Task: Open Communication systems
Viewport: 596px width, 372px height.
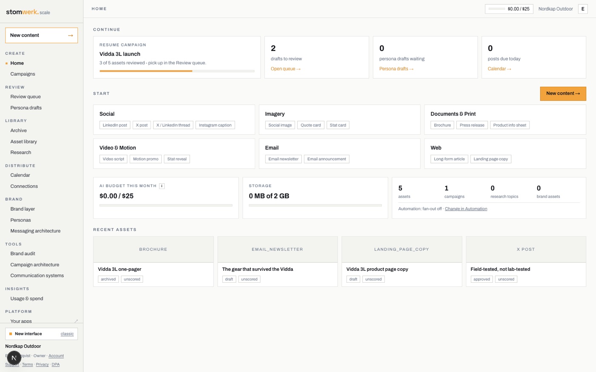Action: click(x=37, y=275)
